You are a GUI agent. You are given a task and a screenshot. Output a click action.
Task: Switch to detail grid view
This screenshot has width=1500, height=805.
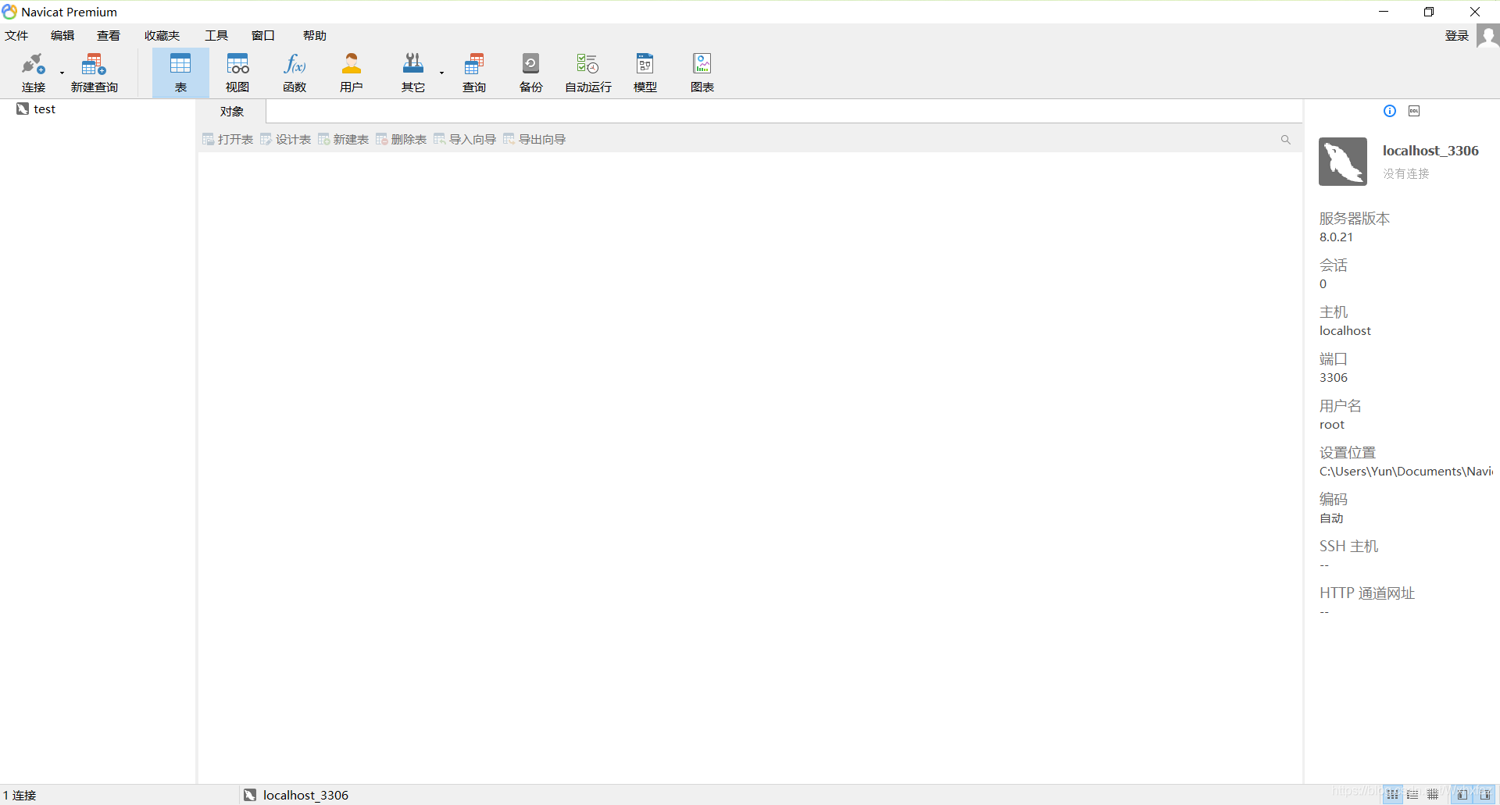tap(1433, 795)
